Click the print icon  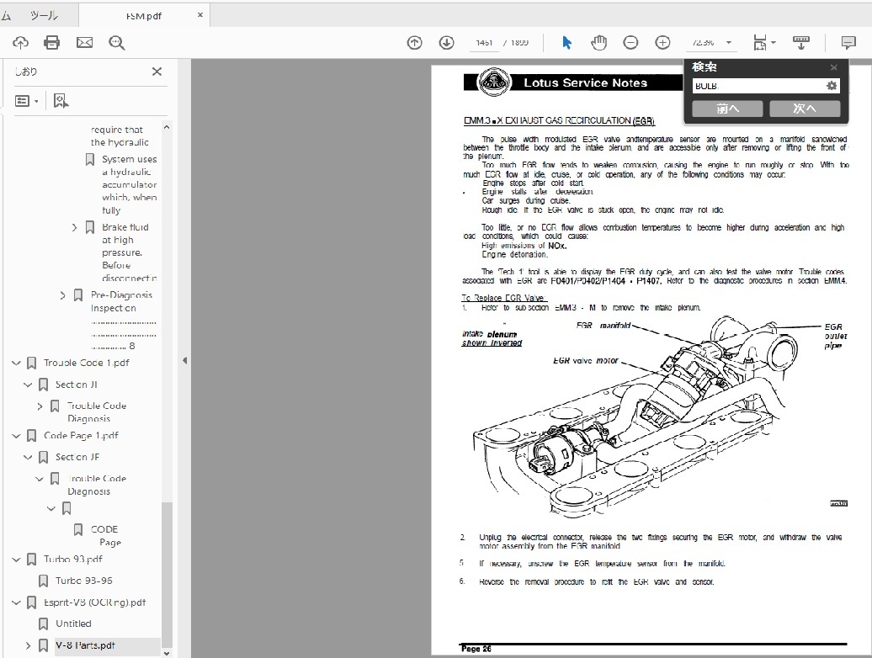(x=52, y=43)
